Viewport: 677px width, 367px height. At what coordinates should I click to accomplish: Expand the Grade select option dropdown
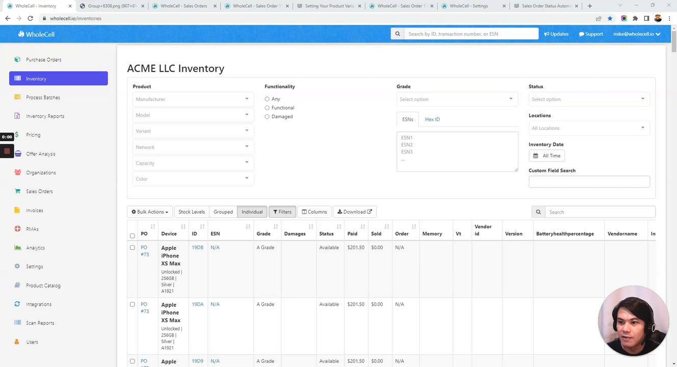point(457,99)
